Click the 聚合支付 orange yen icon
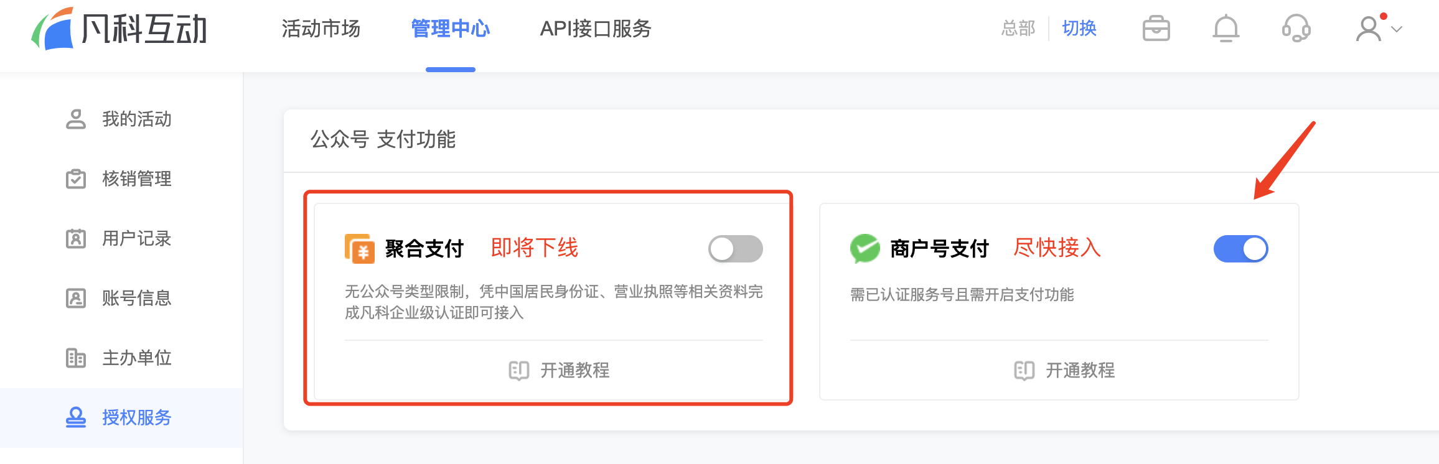Viewport: 1439px width, 464px height. coord(360,249)
